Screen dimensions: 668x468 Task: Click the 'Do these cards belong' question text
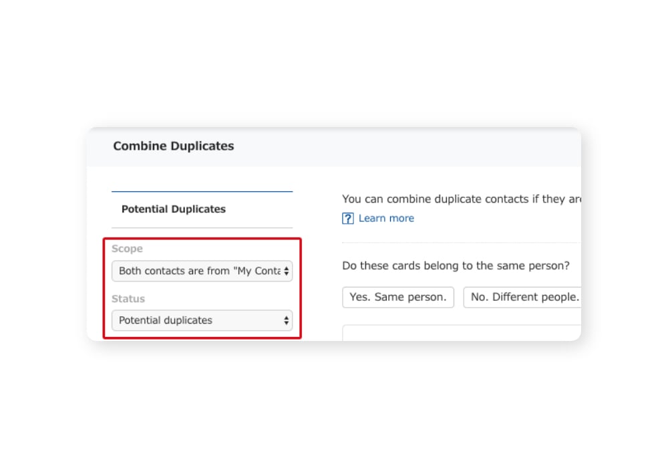click(x=456, y=266)
